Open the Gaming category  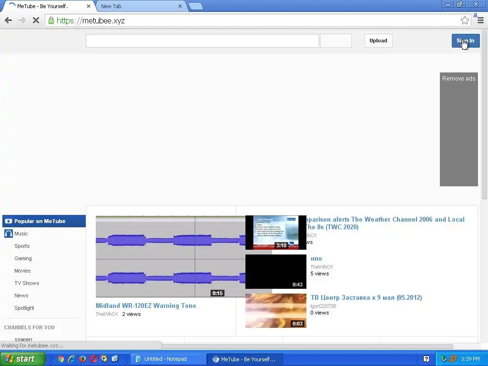click(x=23, y=259)
